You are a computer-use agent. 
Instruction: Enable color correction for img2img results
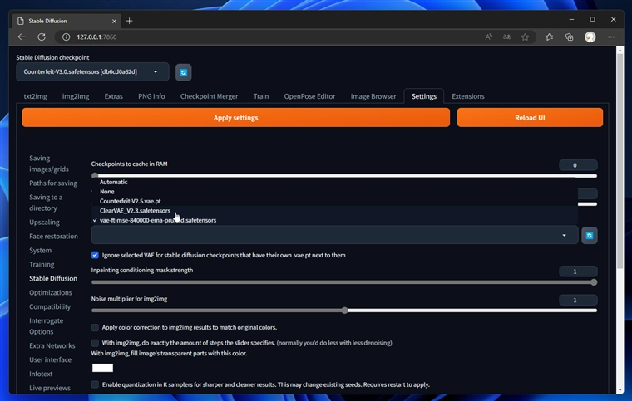click(x=95, y=327)
